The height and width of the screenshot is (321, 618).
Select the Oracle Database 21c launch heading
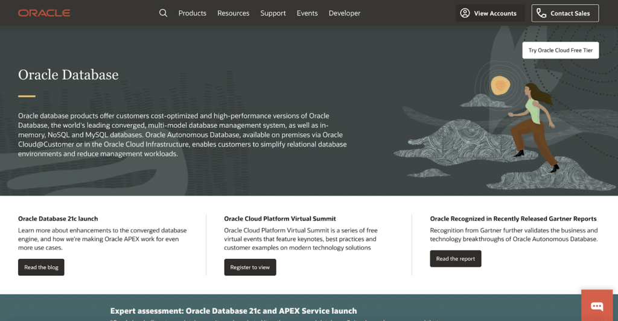tap(58, 218)
